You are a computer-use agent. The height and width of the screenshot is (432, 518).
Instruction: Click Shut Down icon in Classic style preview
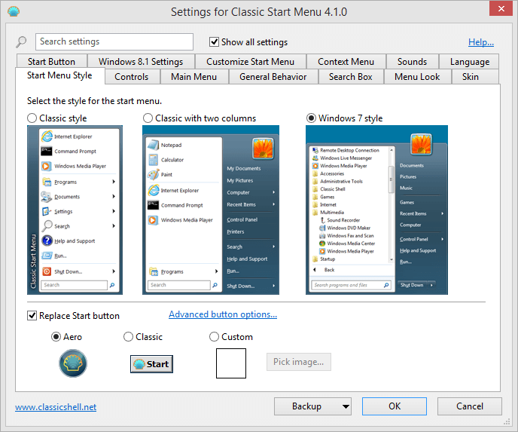pos(47,271)
